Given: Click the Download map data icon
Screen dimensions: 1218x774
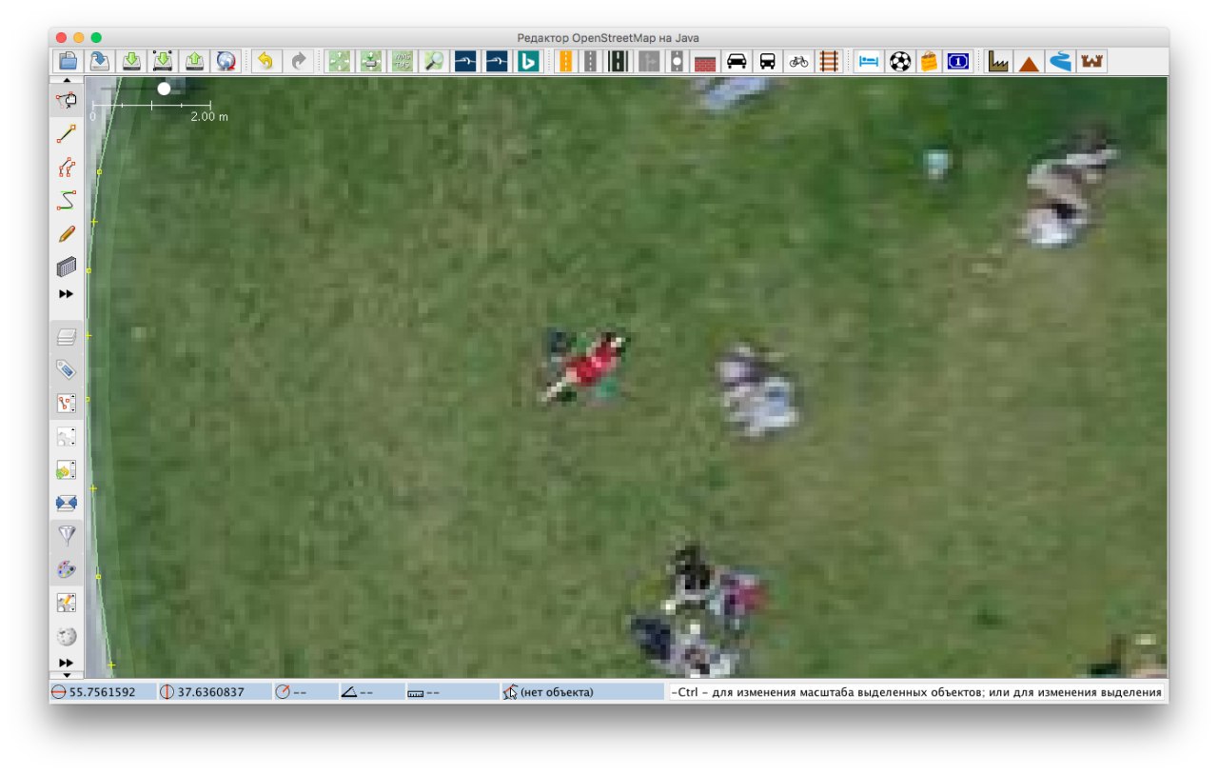Looking at the screenshot, I should [x=131, y=61].
